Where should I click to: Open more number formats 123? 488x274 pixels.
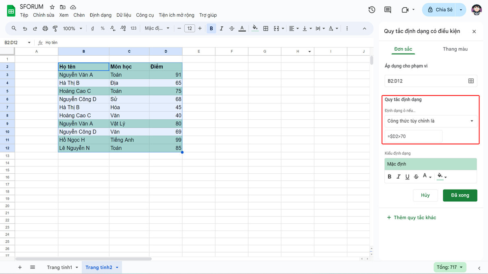(x=133, y=28)
